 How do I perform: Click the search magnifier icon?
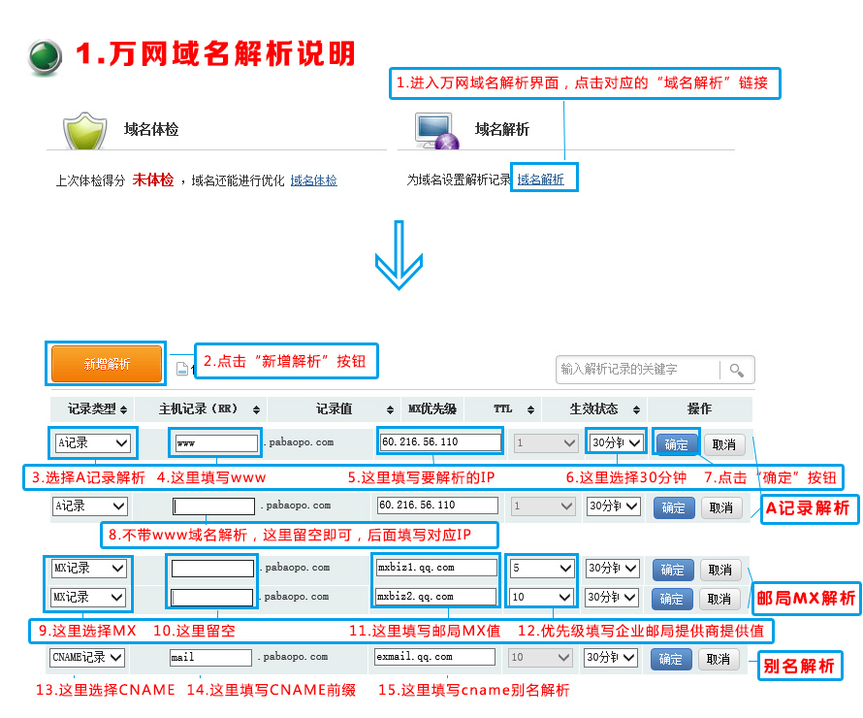[x=737, y=369]
